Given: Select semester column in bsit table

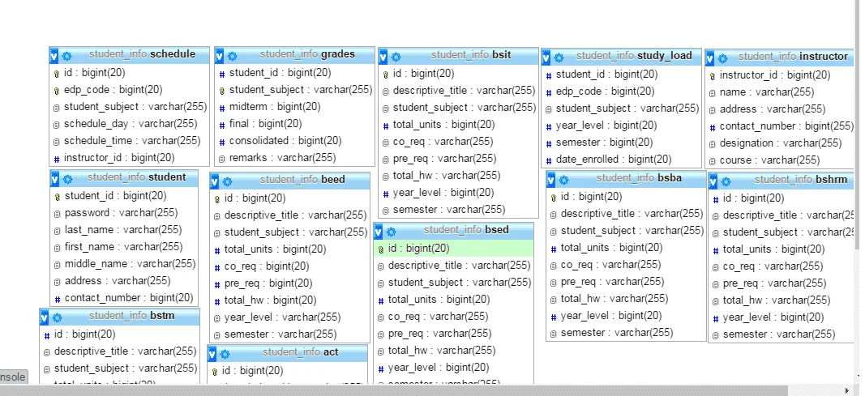Looking at the screenshot, I should pyautogui.click(x=458, y=209).
